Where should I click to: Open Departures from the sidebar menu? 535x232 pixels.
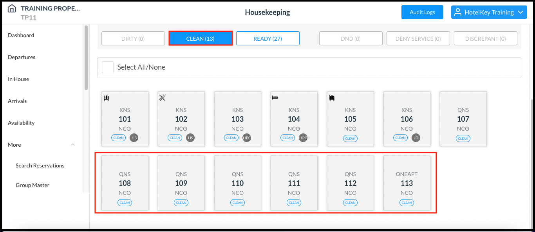tap(22, 57)
